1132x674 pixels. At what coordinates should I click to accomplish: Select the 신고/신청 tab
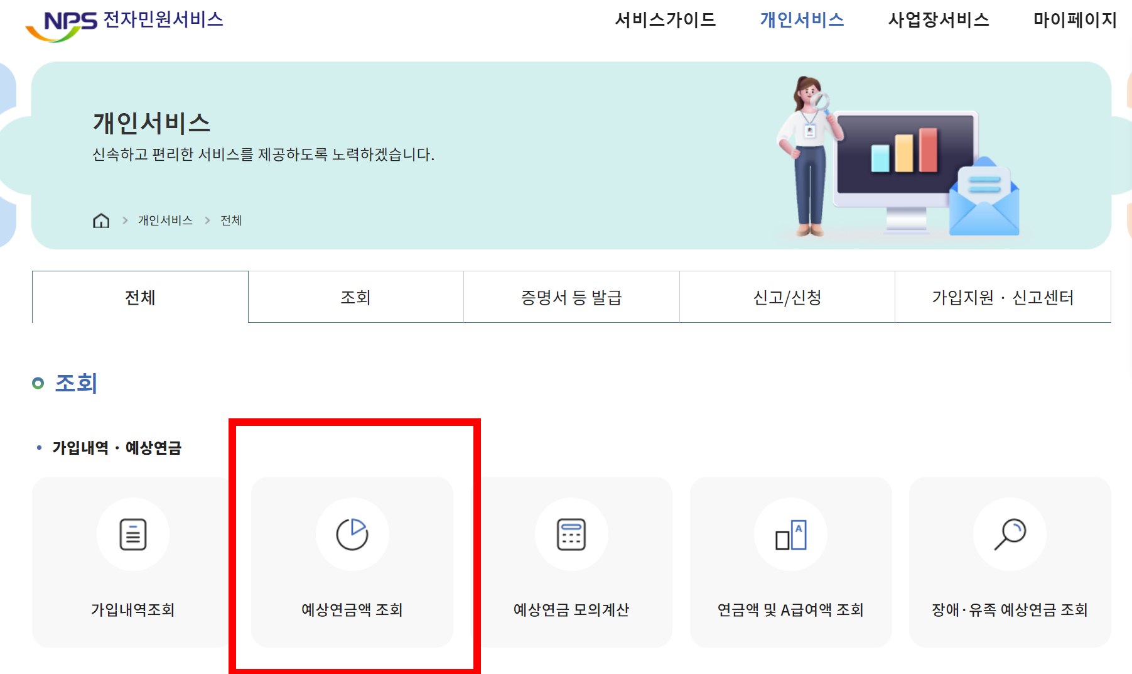(x=786, y=297)
